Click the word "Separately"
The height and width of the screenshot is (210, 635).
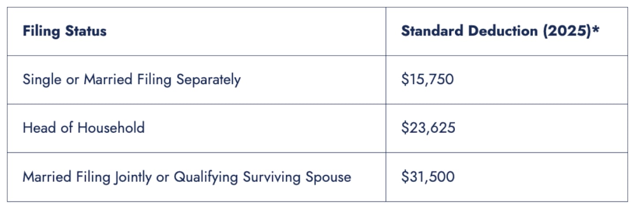(209, 80)
